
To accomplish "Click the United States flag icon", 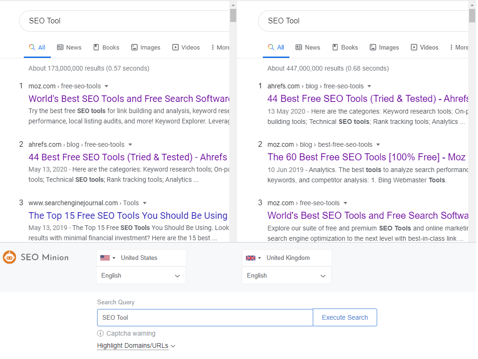I will [105, 258].
